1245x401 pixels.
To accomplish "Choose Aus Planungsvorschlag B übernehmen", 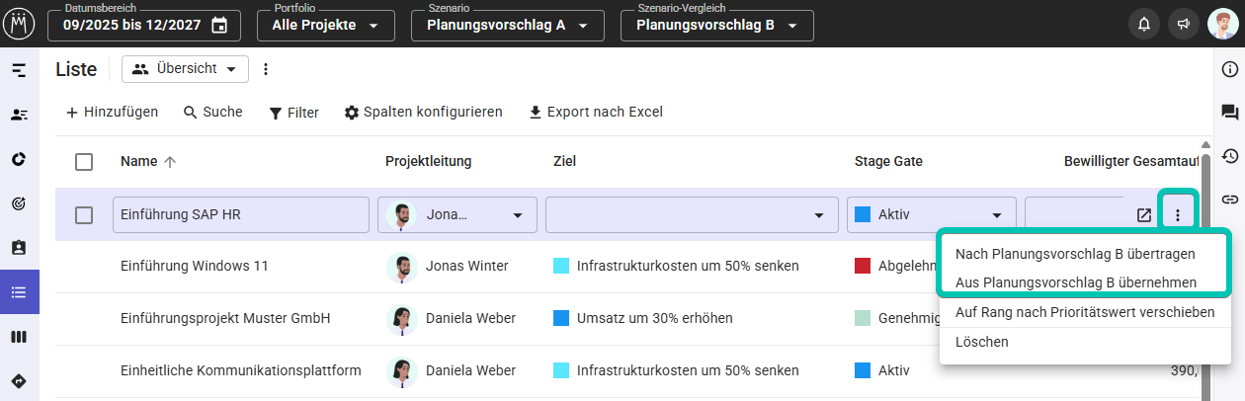I will (x=1076, y=282).
